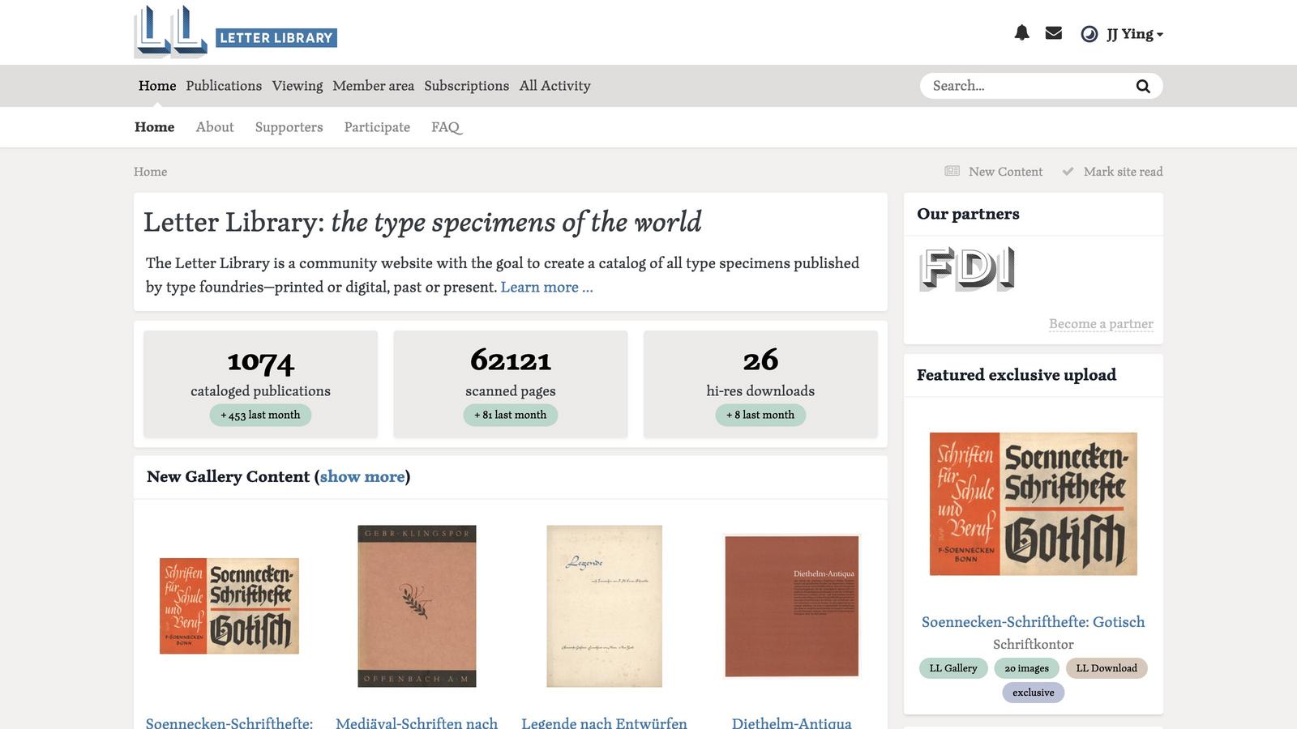Click the Mark site read link

(x=1123, y=172)
